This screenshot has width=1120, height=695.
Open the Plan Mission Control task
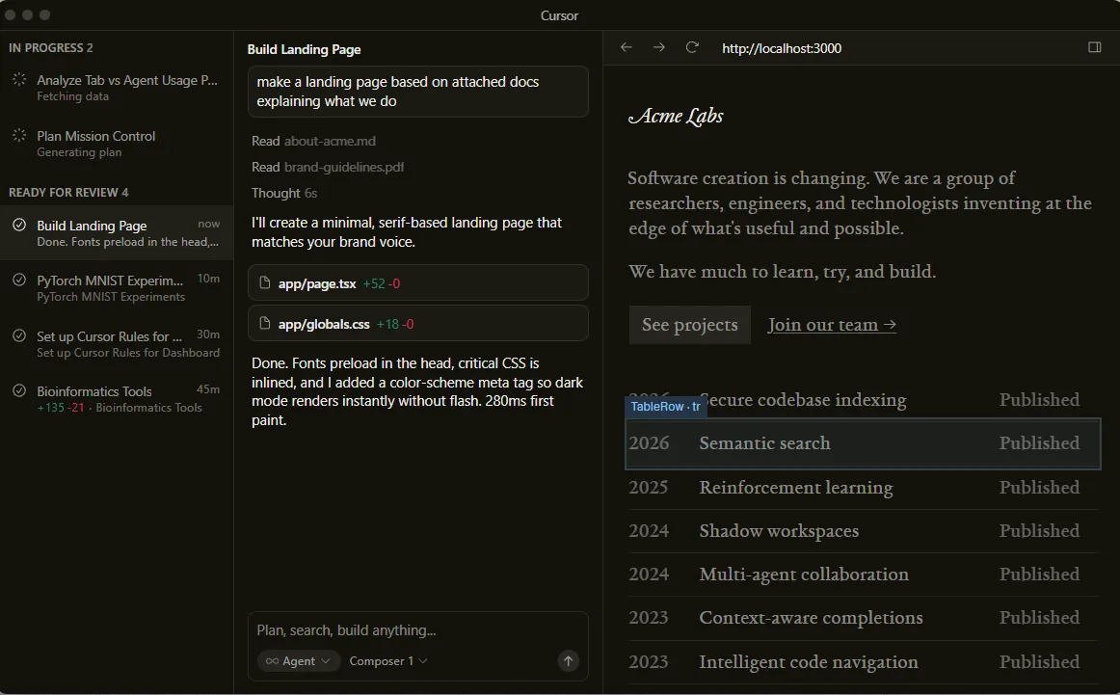tap(117, 143)
